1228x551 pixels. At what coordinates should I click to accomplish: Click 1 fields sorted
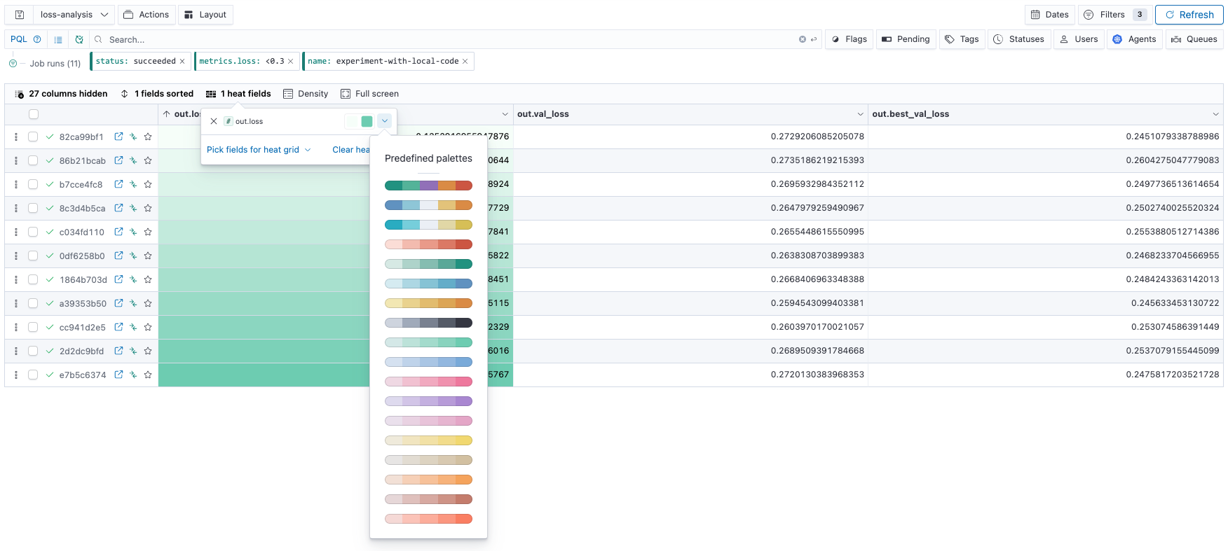157,94
